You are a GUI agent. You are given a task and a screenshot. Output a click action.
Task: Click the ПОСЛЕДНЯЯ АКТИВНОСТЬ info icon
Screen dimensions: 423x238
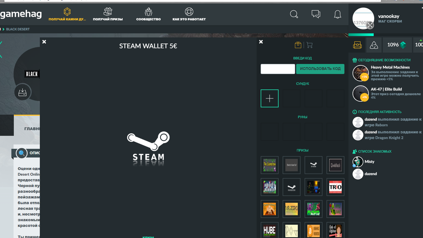(355, 112)
